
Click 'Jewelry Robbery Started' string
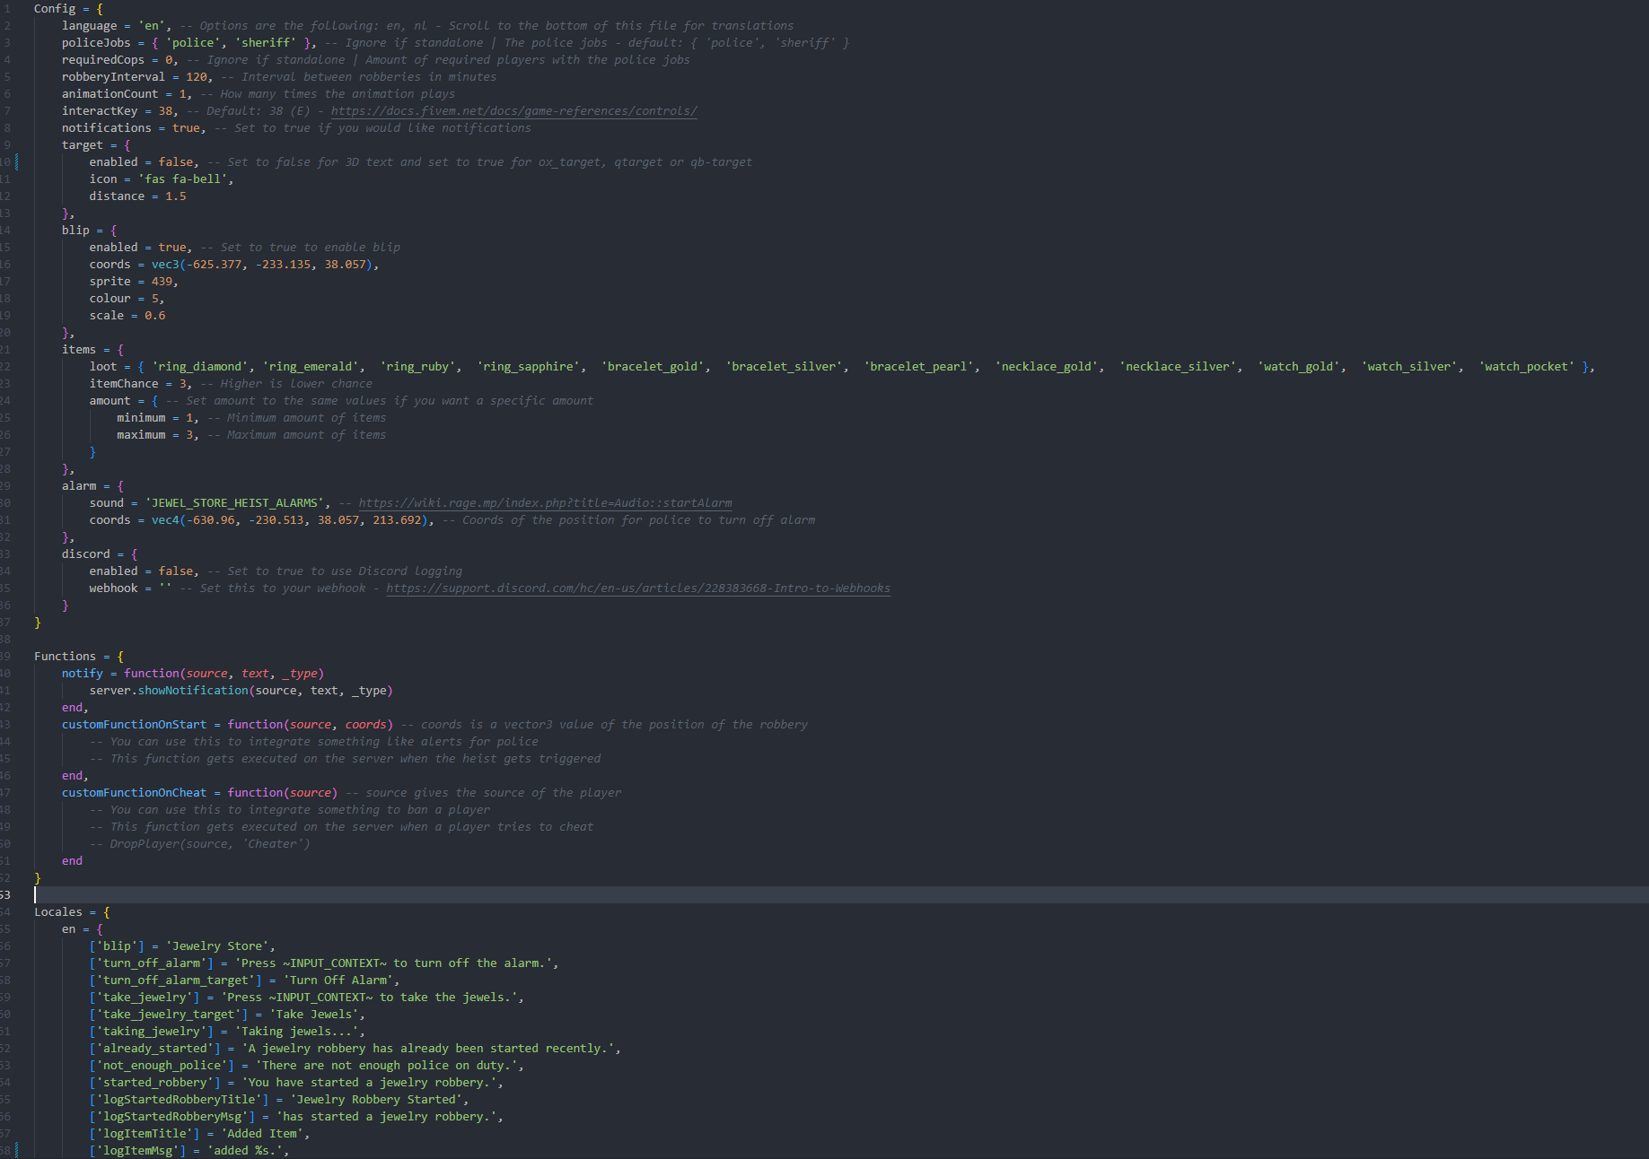coord(375,1100)
